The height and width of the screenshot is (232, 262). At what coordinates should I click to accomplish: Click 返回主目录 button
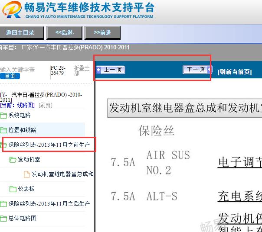(x=22, y=33)
